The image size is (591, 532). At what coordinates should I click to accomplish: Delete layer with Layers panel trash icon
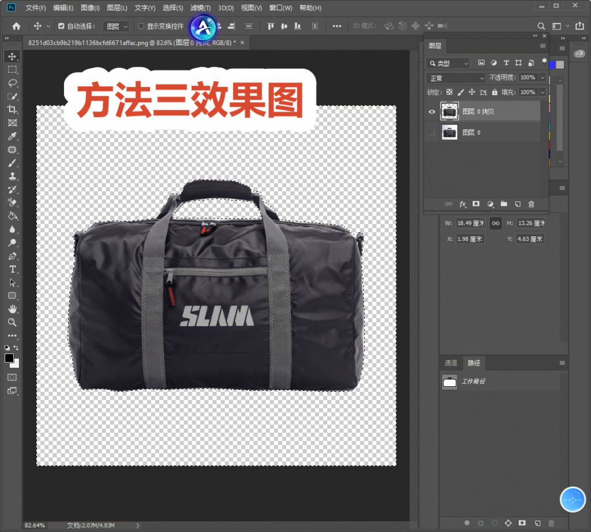coord(532,204)
